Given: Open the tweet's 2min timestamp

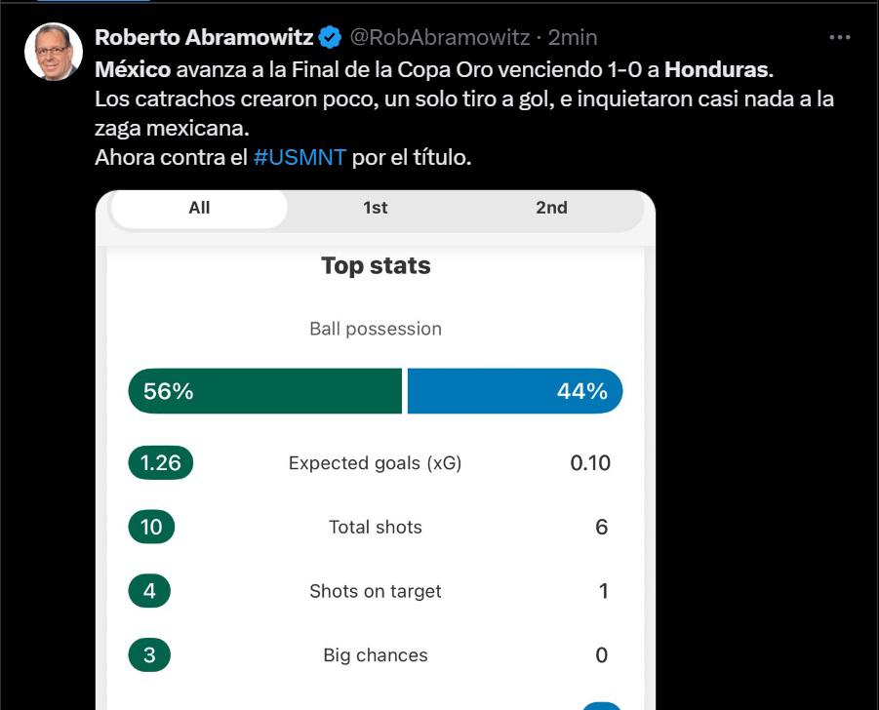Looking at the screenshot, I should click(573, 38).
